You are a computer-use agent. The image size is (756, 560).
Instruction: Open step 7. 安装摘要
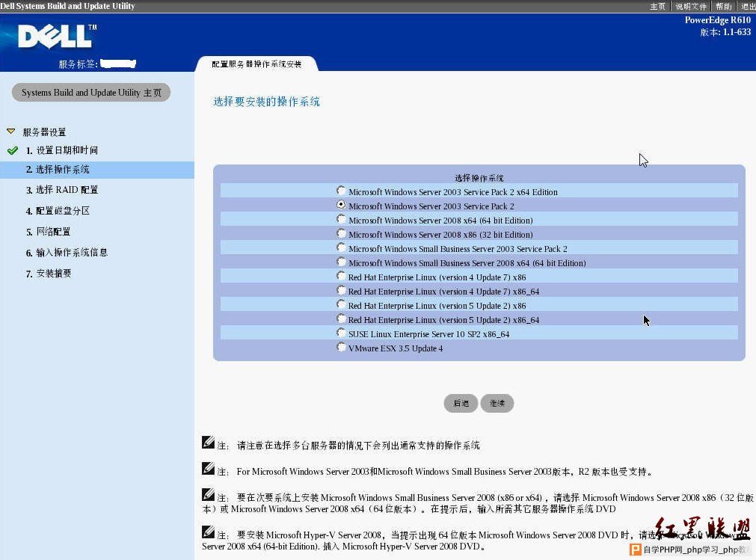pyautogui.click(x=49, y=274)
